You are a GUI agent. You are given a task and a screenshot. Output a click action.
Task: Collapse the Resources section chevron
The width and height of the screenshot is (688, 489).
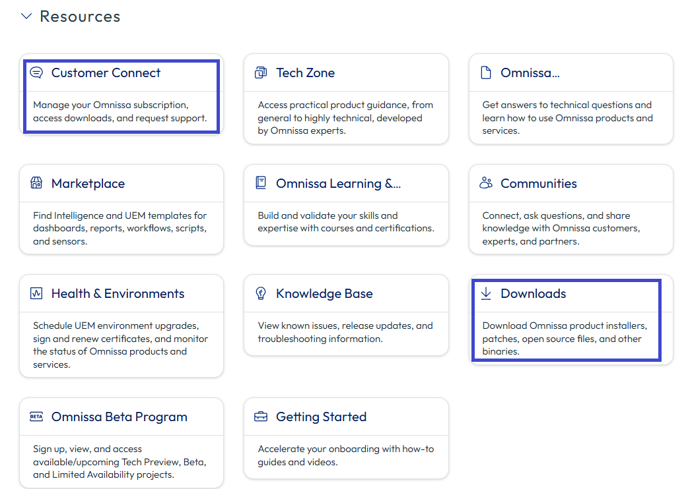coord(26,16)
